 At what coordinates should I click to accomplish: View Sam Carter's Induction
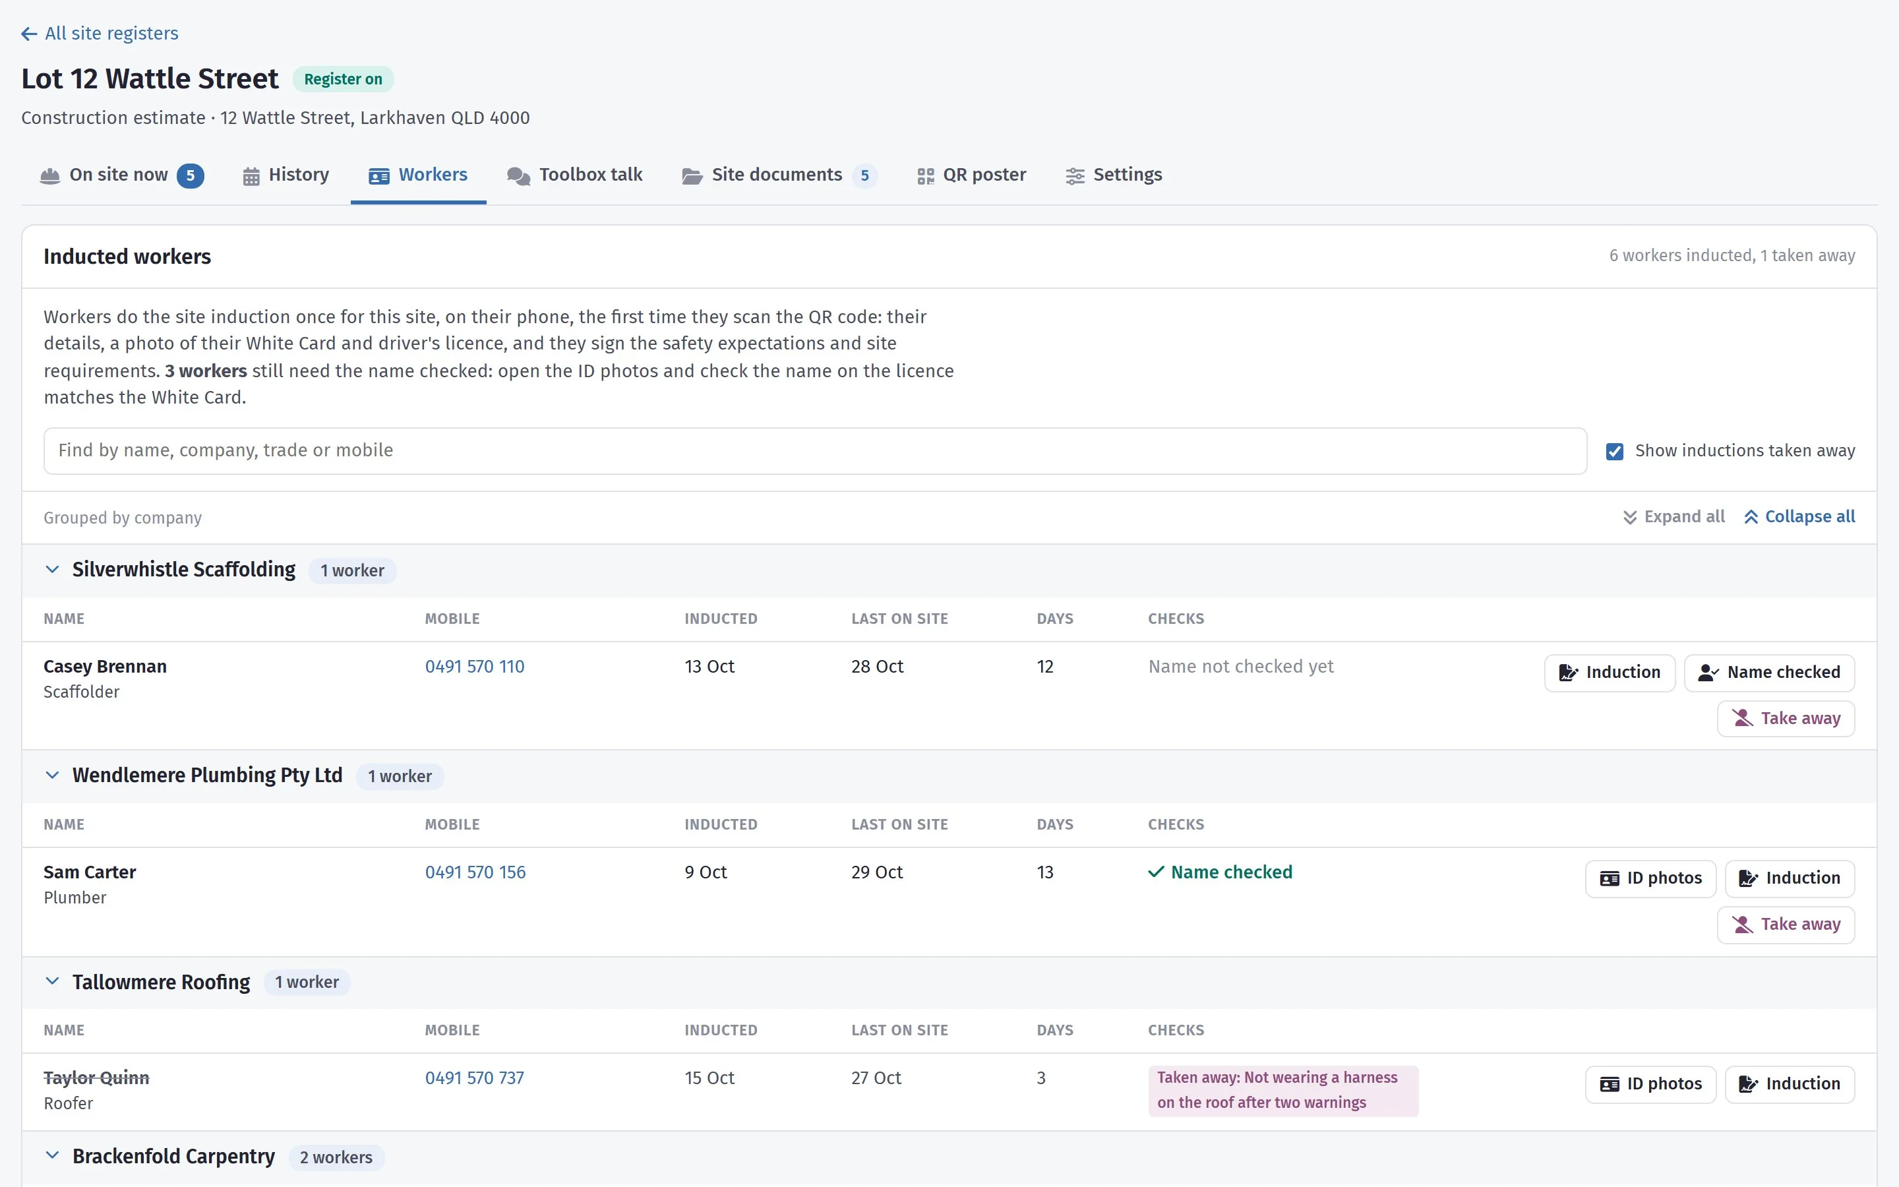[1790, 878]
